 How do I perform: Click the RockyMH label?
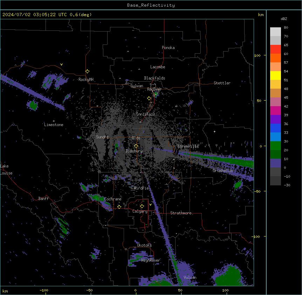pyautogui.click(x=86, y=80)
